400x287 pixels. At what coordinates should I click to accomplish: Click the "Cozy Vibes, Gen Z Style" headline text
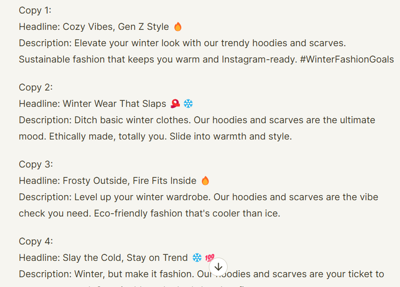click(115, 27)
